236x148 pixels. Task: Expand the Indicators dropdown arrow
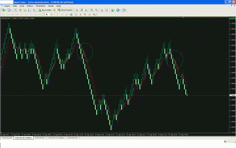[x=114, y=10]
